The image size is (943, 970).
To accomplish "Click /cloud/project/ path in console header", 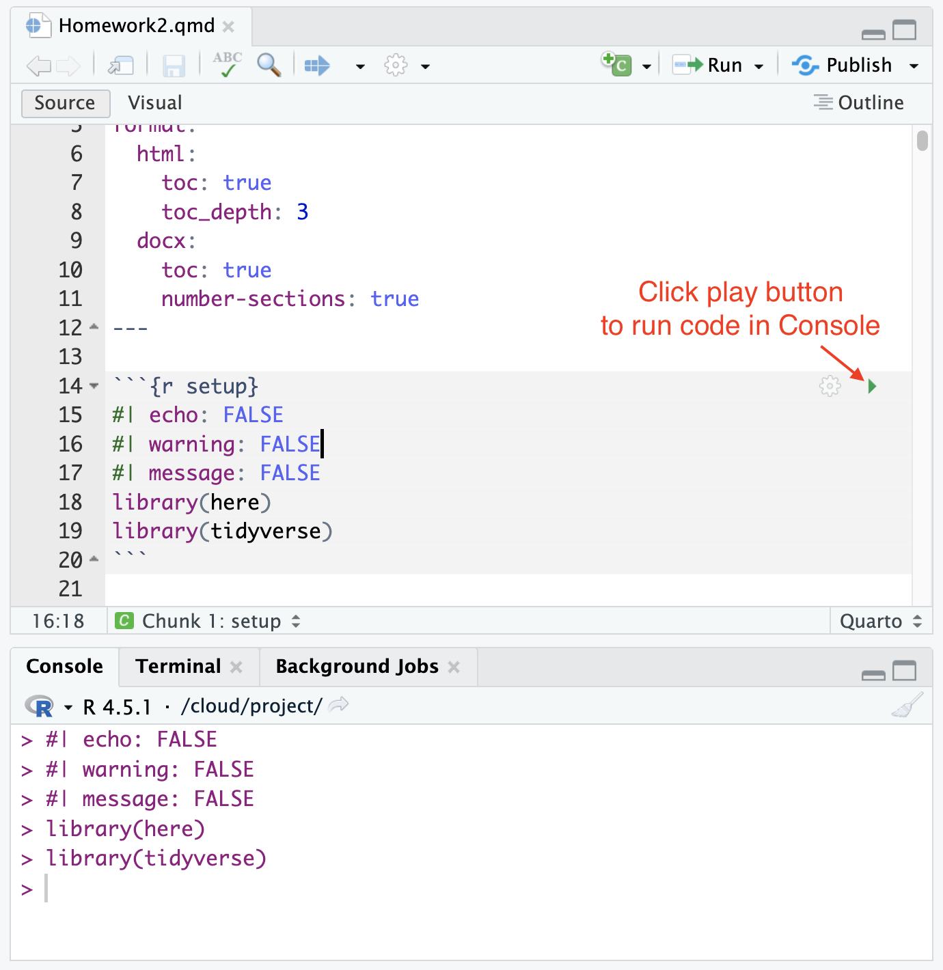I will pyautogui.click(x=251, y=706).
